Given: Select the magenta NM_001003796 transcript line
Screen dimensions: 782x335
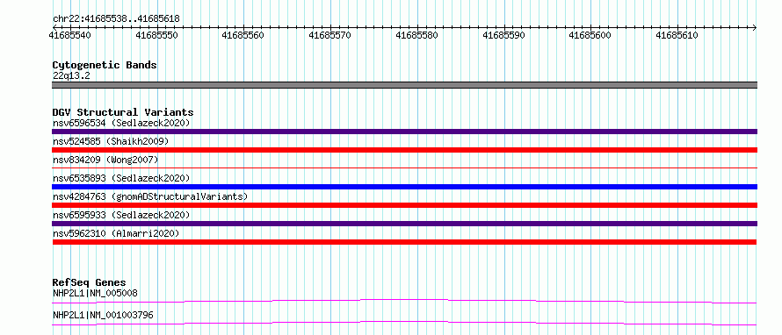Looking at the screenshot, I should (x=404, y=323).
